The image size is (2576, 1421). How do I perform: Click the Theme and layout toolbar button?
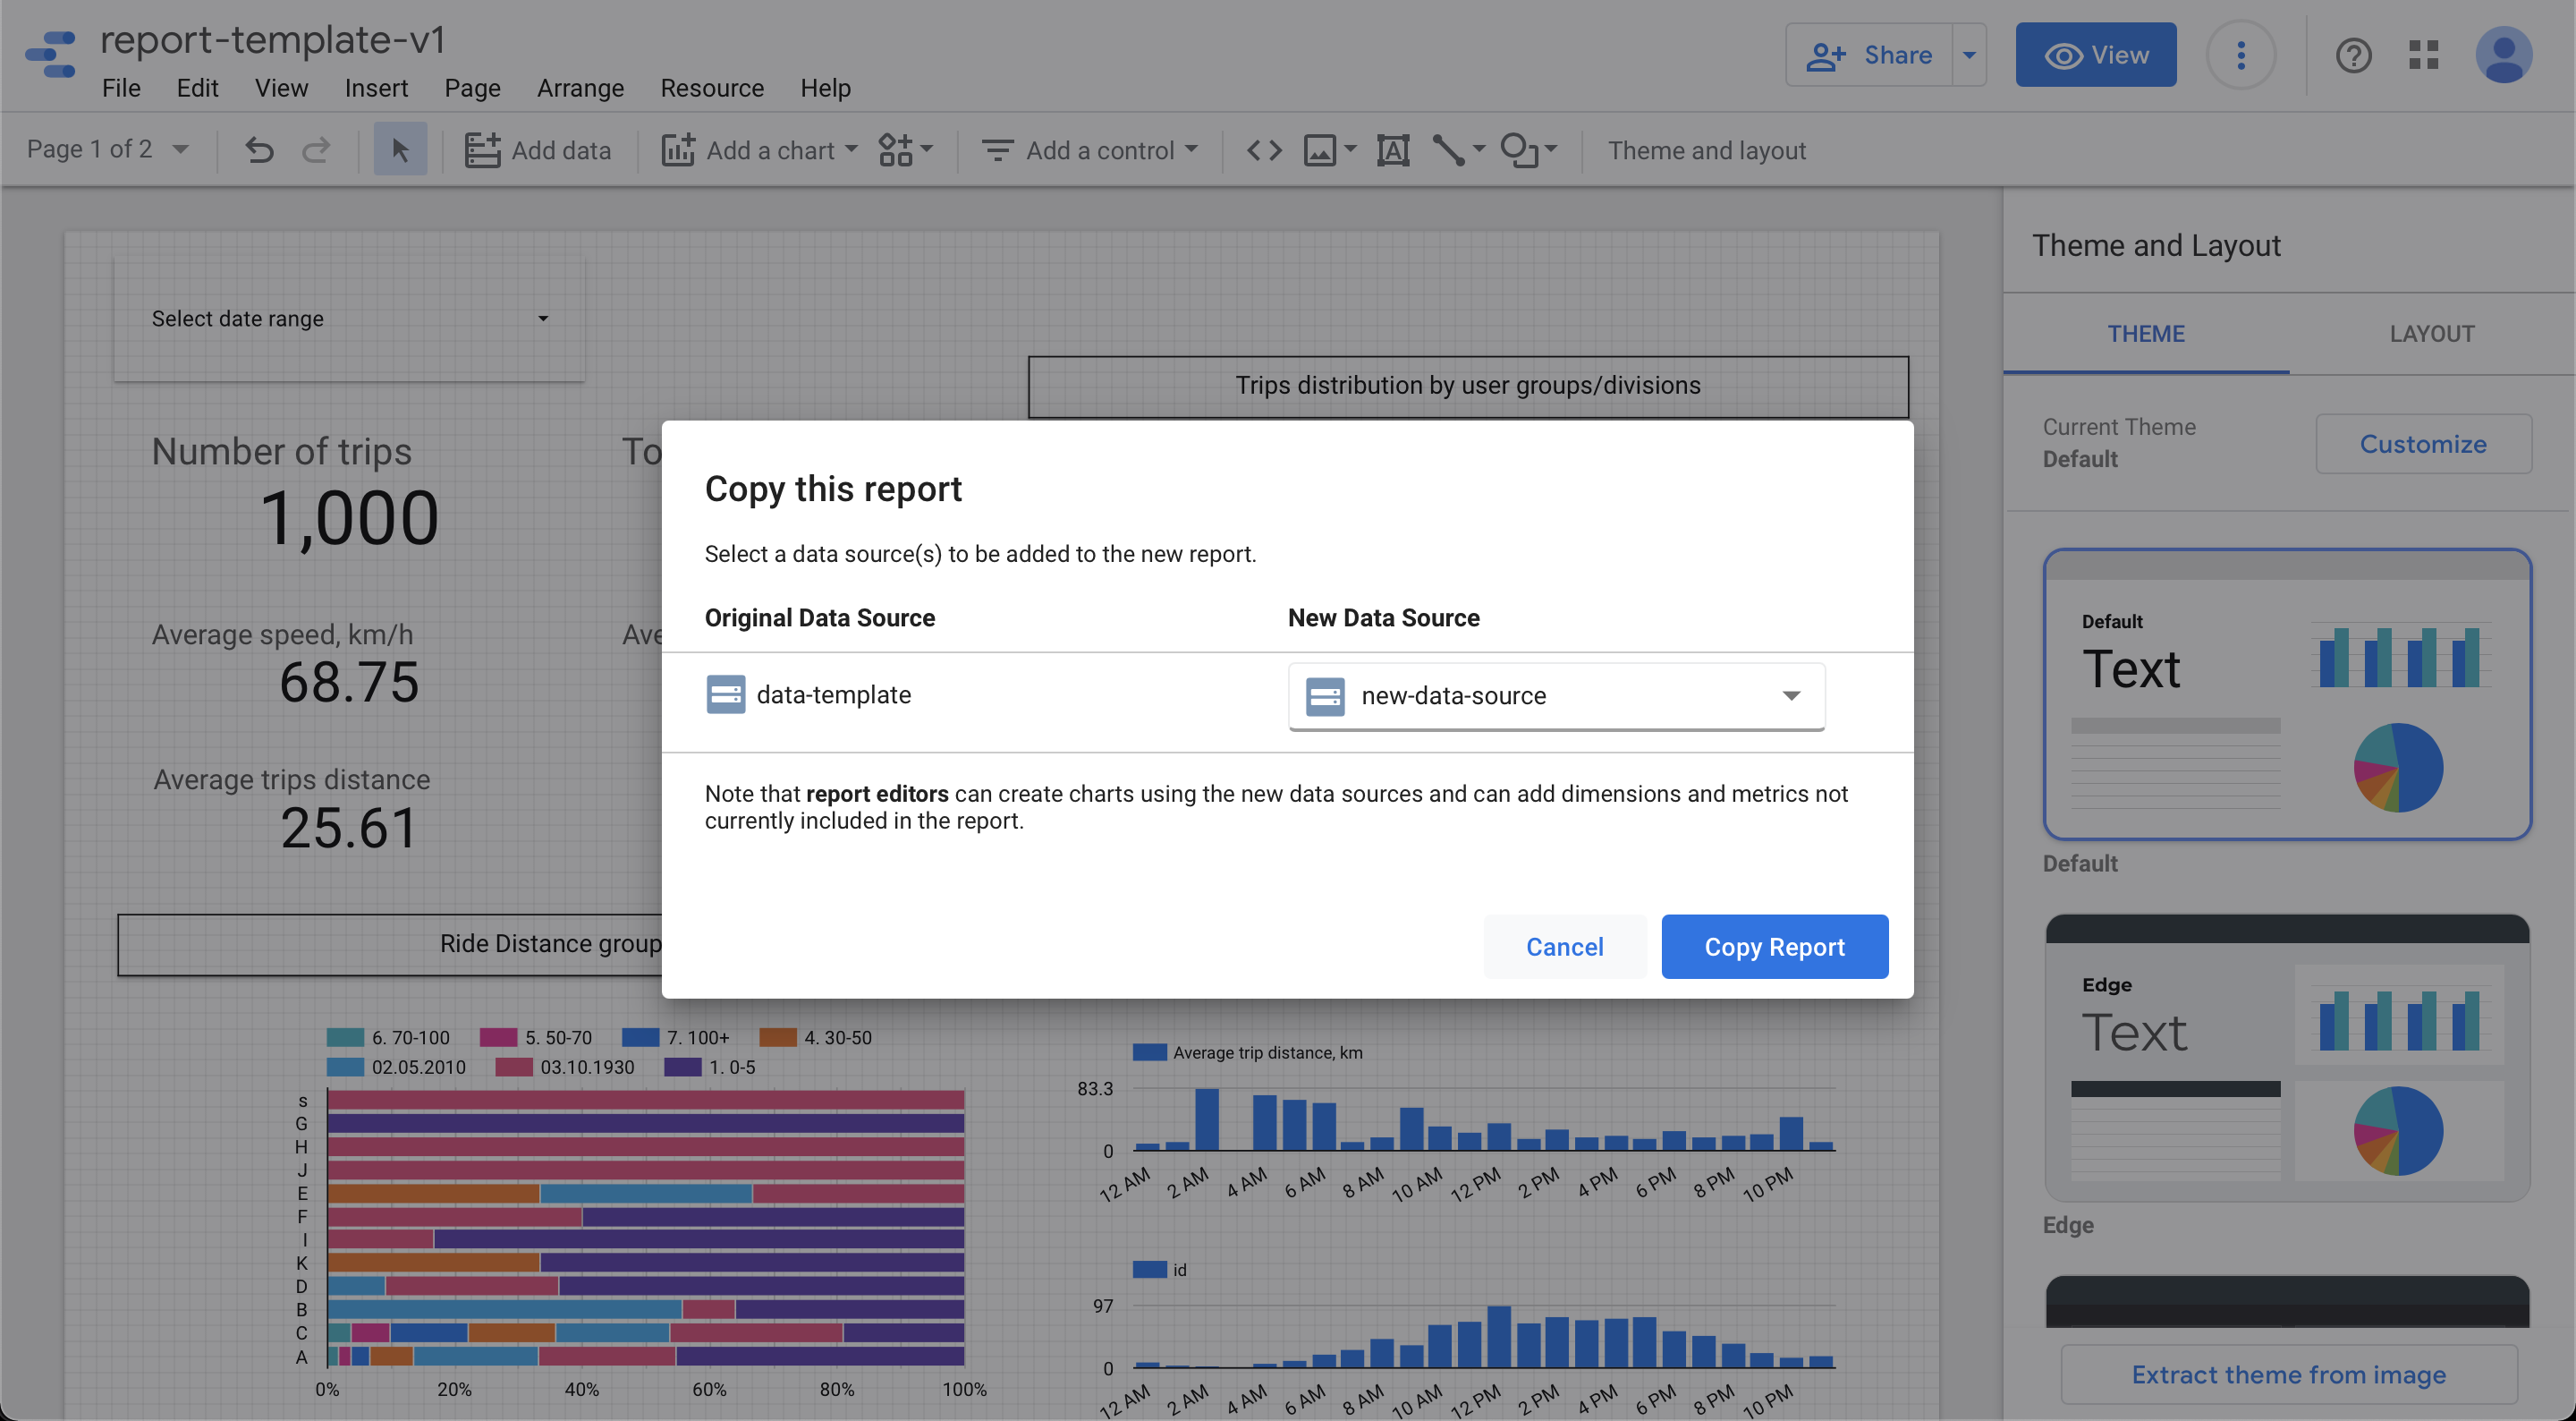[1707, 150]
